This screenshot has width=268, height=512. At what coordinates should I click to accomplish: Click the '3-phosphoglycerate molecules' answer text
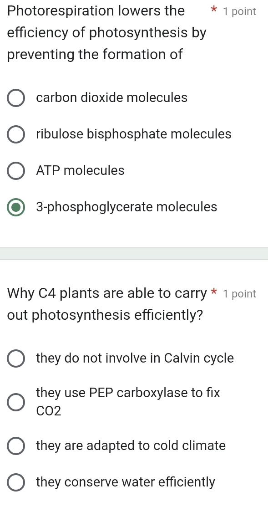(x=126, y=207)
